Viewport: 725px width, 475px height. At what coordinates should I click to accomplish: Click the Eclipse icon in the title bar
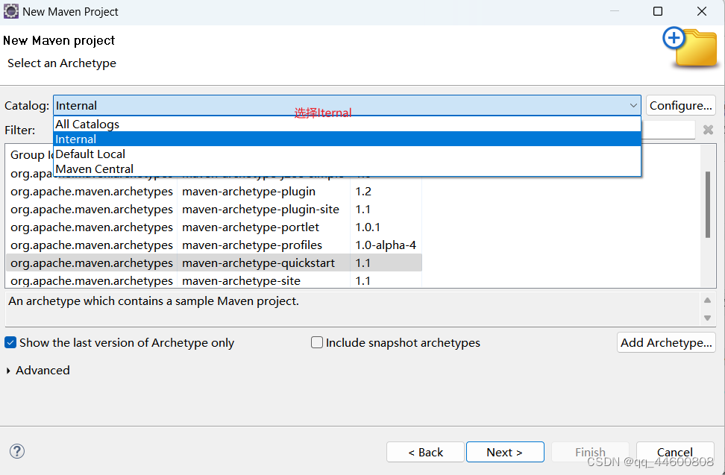point(10,11)
